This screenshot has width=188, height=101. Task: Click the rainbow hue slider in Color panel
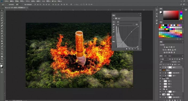(181, 15)
